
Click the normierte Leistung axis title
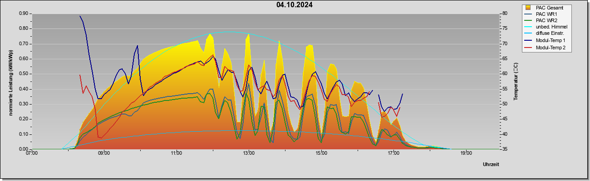[x=10, y=81]
